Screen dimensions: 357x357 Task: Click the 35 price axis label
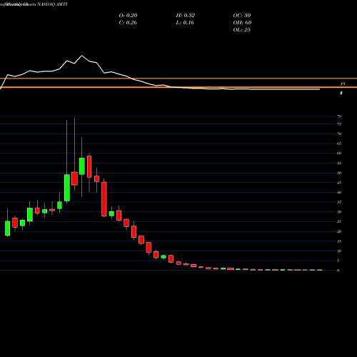point(339,202)
